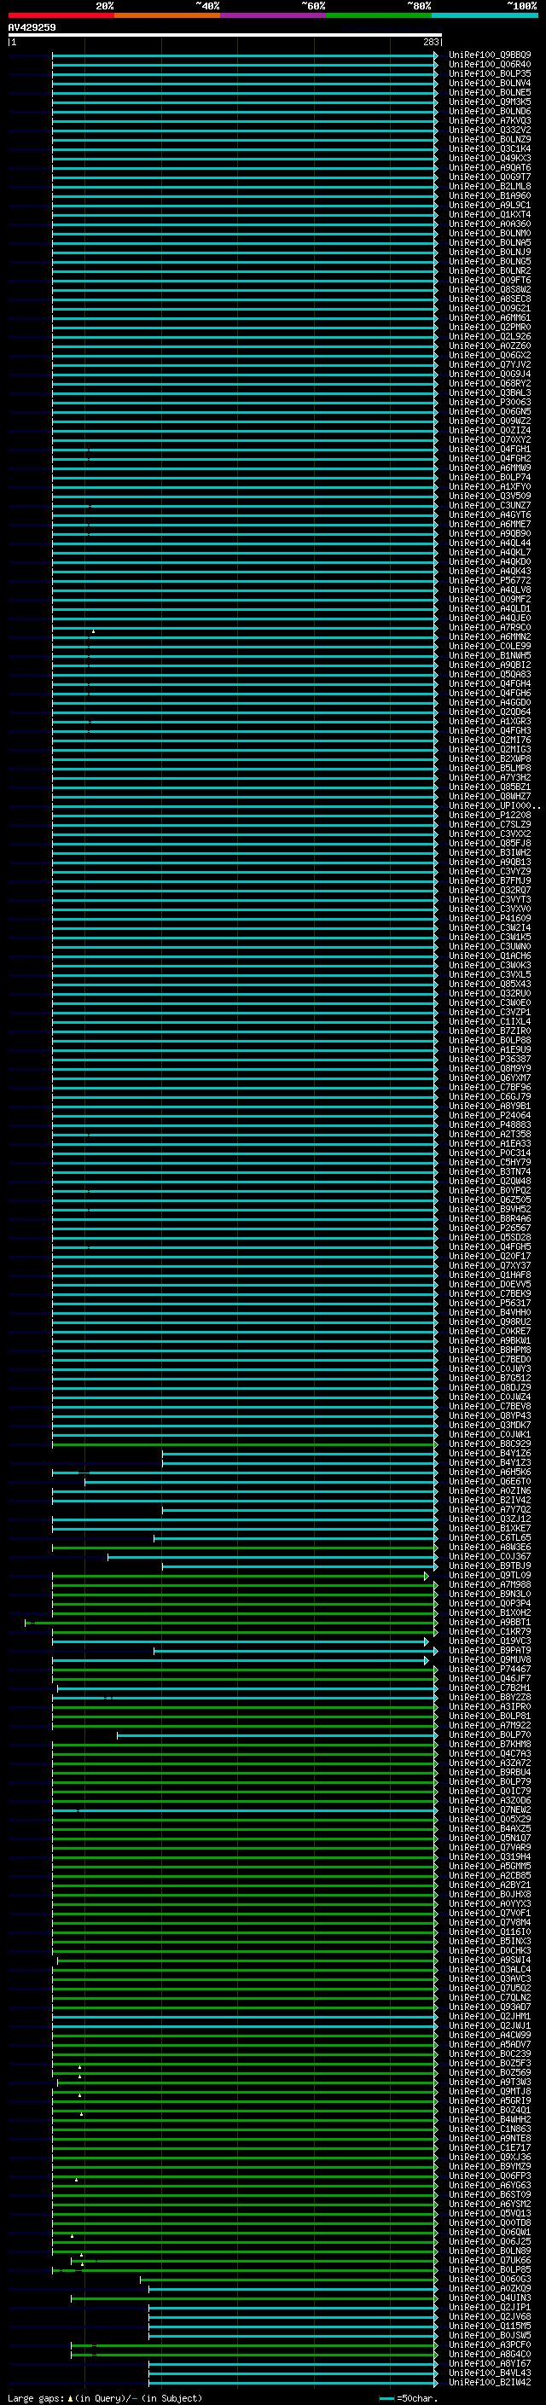
Task: Select hit label UniRef100_P36387
Action: tap(489, 1059)
